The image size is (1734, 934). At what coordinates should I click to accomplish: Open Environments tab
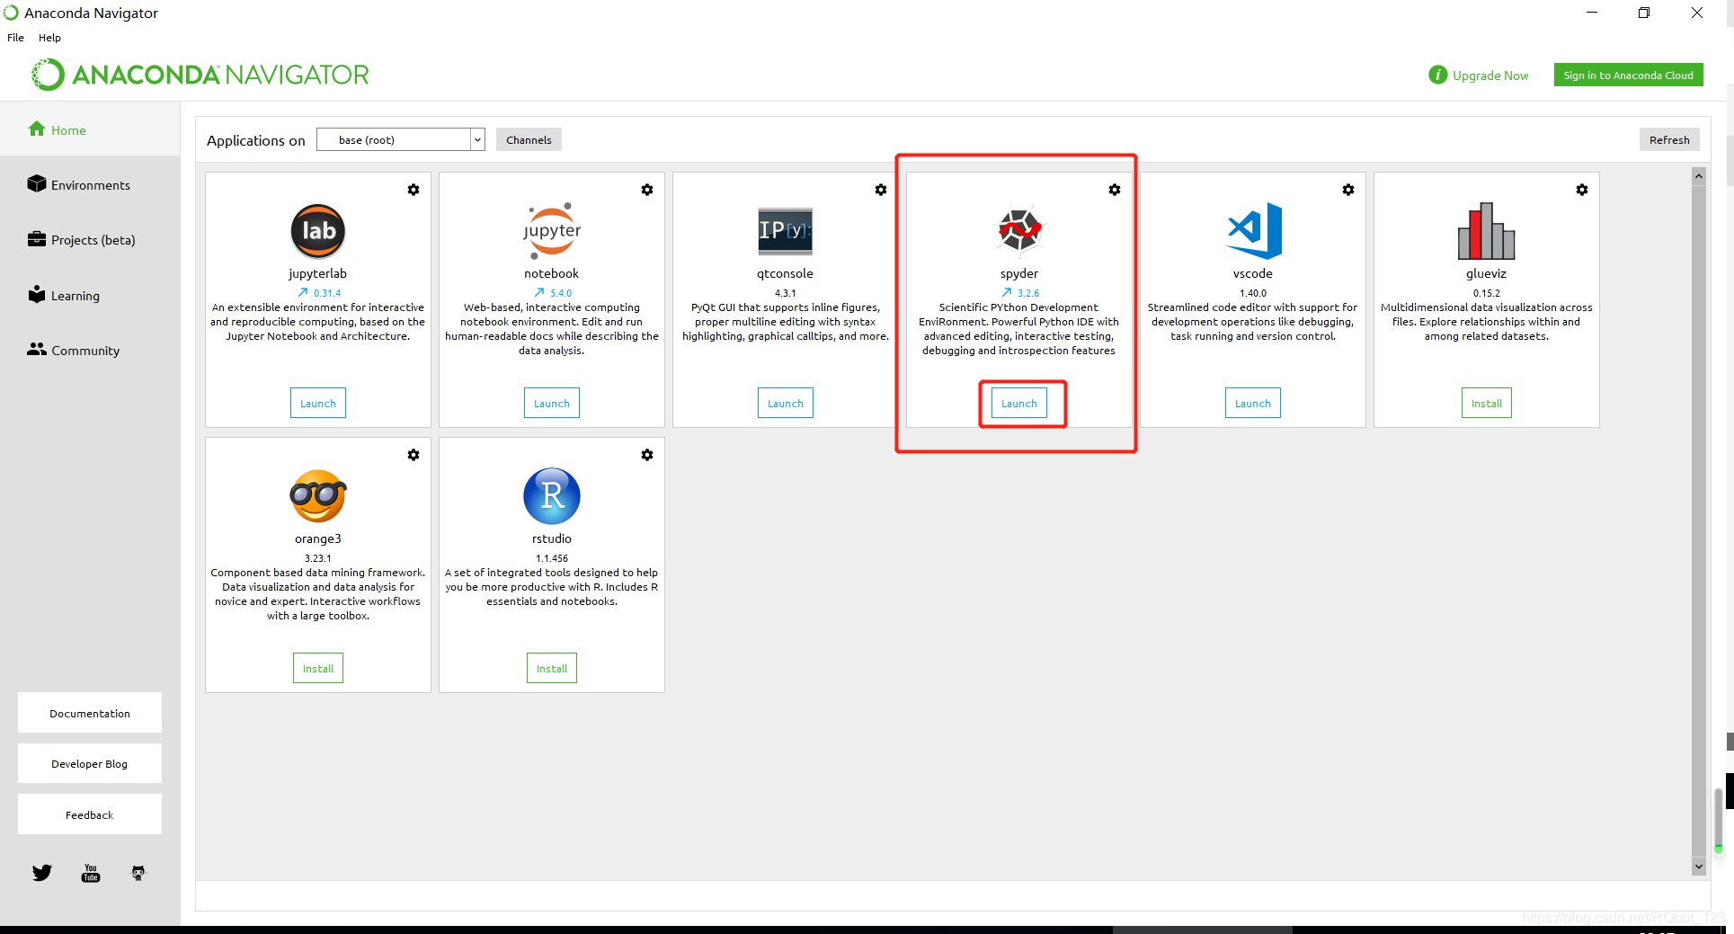tap(90, 185)
